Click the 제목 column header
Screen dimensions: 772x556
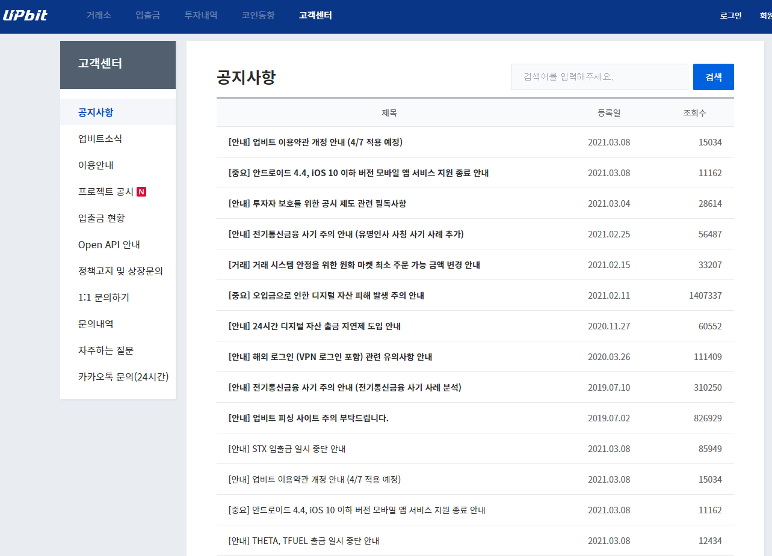pyautogui.click(x=389, y=113)
